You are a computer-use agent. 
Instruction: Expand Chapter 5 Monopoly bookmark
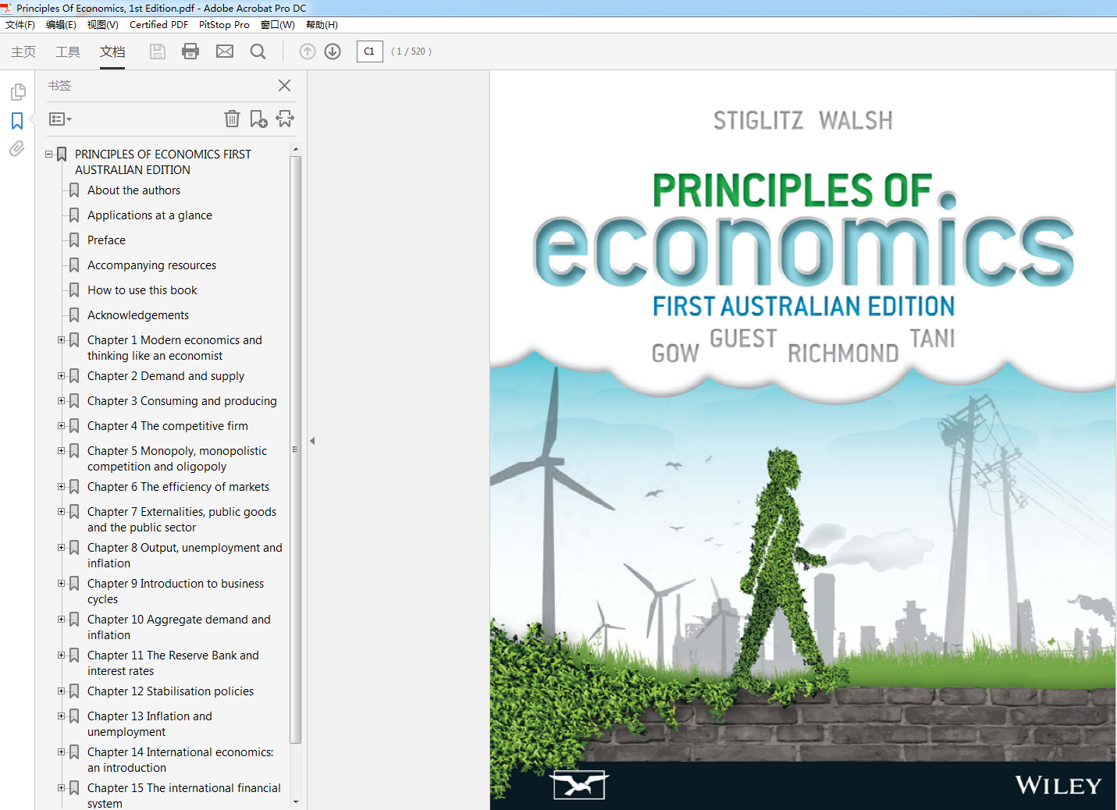tap(61, 451)
